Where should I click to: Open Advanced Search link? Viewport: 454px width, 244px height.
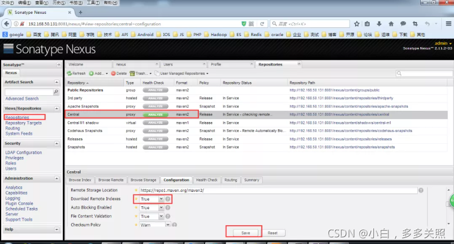[22, 99]
